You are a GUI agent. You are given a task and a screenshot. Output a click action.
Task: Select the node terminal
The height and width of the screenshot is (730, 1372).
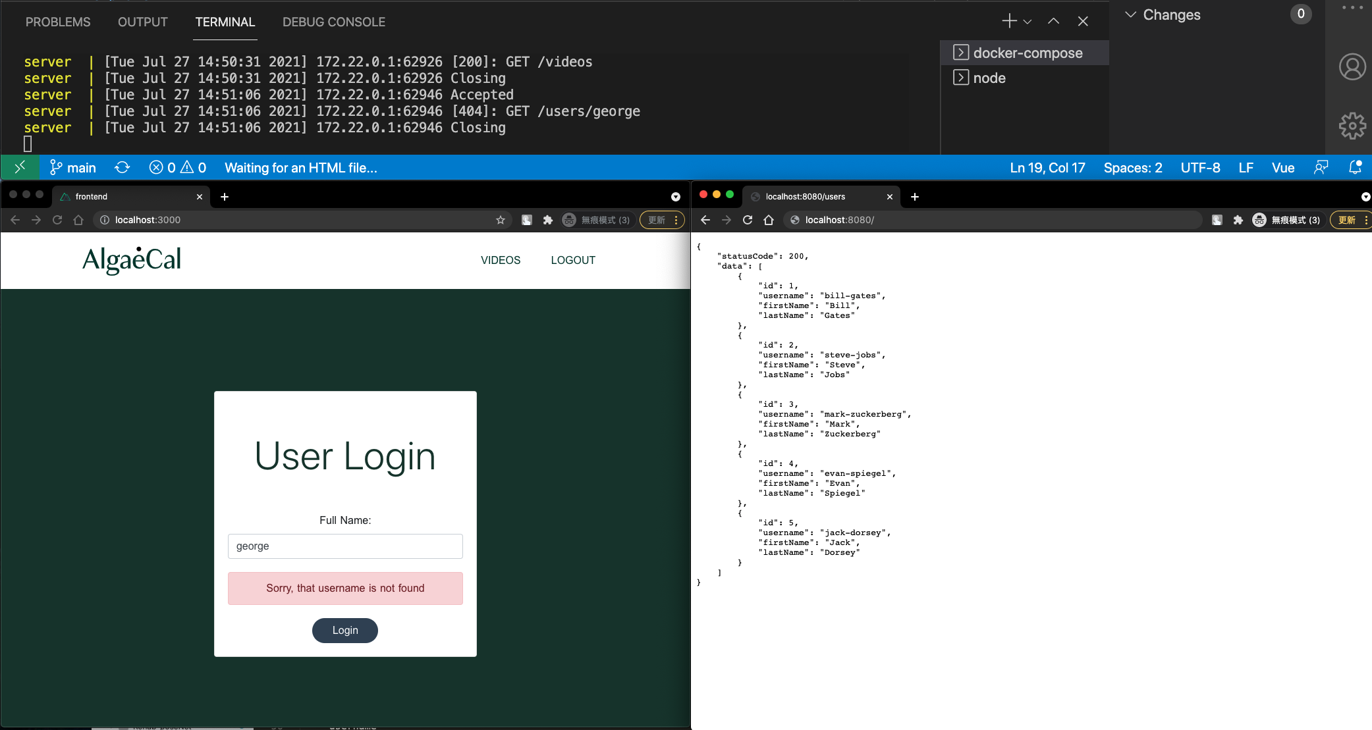click(x=1025, y=78)
